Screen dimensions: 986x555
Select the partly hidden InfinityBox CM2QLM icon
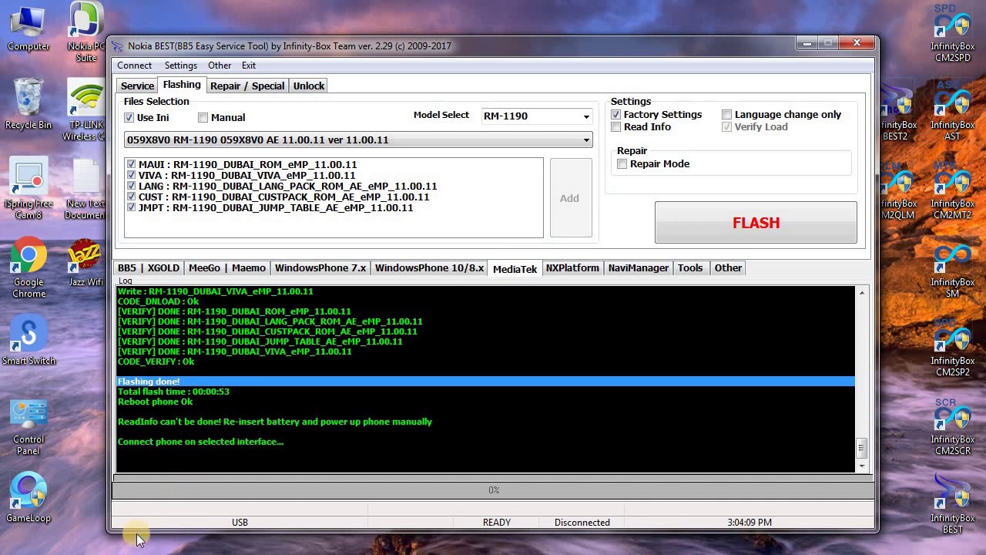(x=897, y=190)
